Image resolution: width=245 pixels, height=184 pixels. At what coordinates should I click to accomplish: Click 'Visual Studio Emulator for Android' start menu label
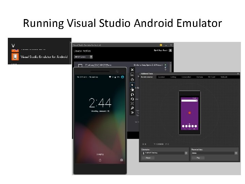click(x=44, y=57)
